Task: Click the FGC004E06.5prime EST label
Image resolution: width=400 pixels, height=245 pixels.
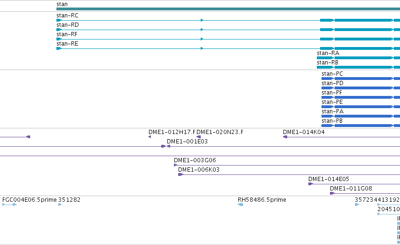Action: click(30, 200)
